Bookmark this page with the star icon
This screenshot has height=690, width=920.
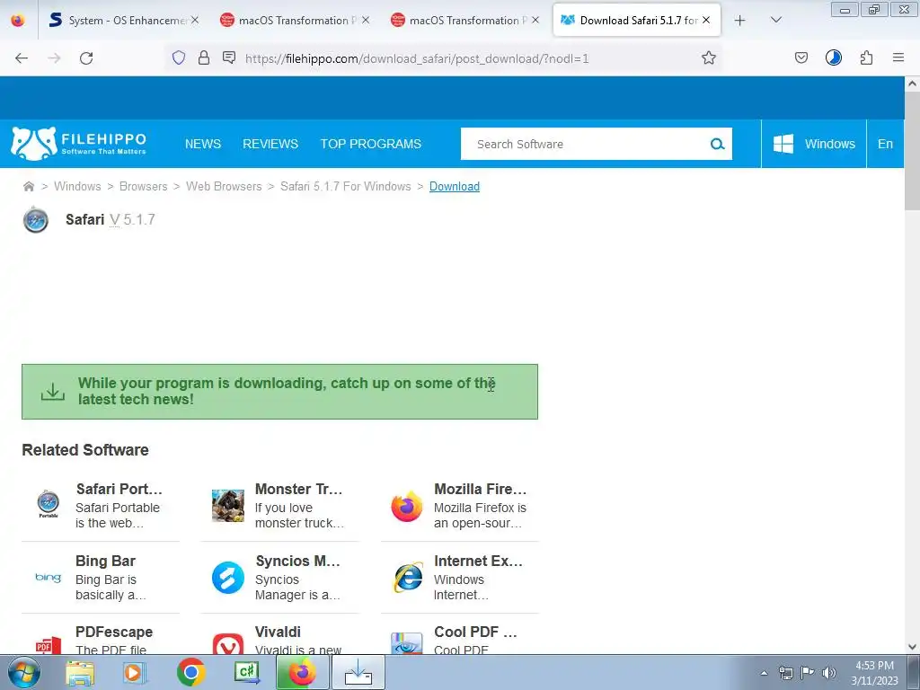pos(709,57)
